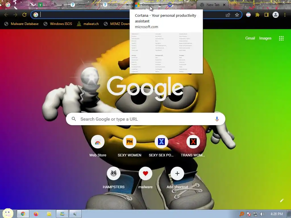Open the volume control in the tray
Screen dimensions: 291x218
262,214
